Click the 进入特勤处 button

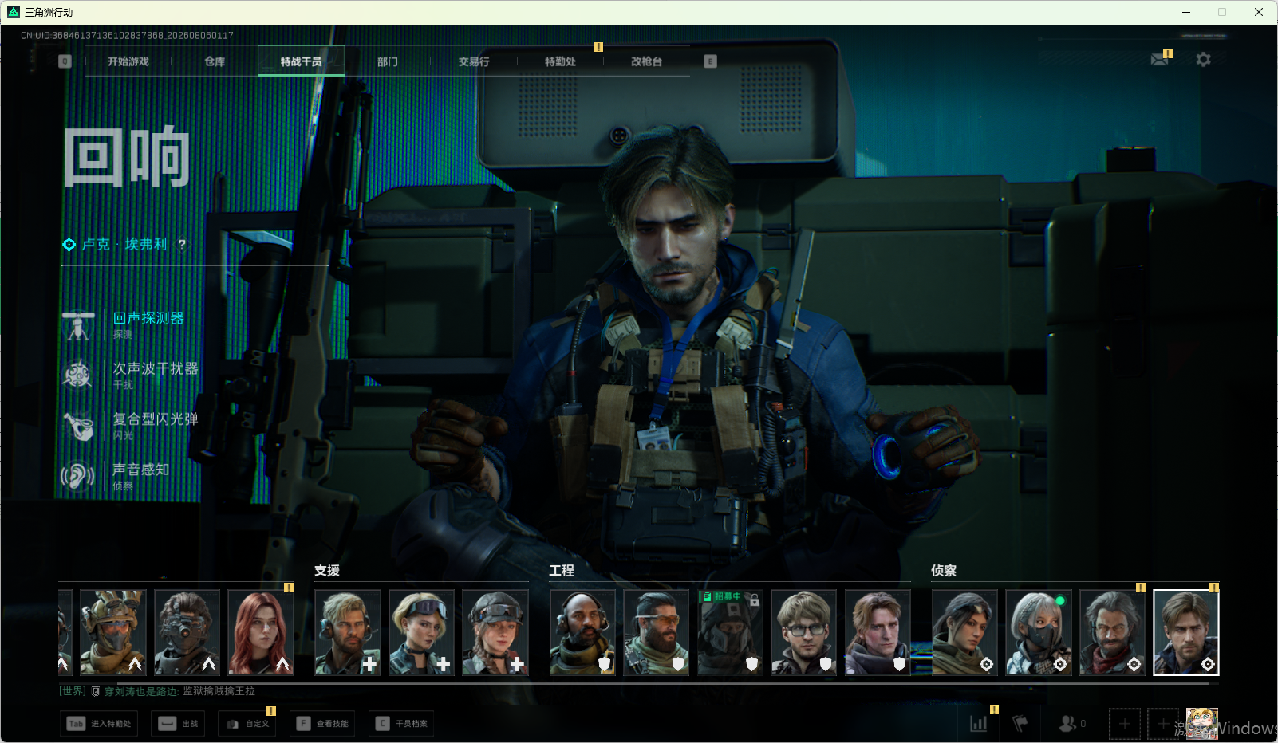coord(99,724)
